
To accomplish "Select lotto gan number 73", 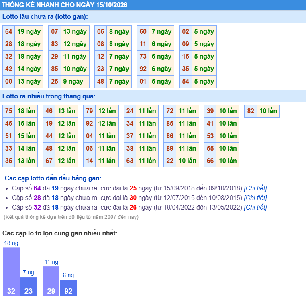I will (x=143, y=57).
